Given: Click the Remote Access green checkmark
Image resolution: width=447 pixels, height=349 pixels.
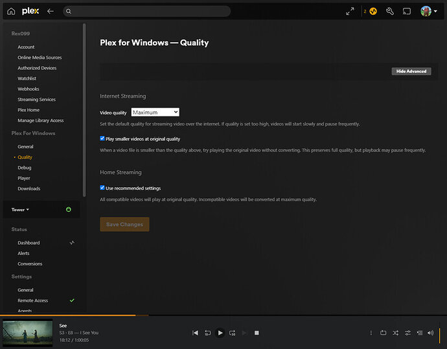Looking at the screenshot, I should coord(72,300).
